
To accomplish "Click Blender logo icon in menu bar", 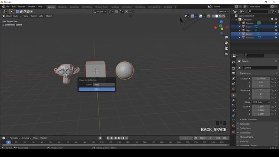I will [x=3, y=7].
